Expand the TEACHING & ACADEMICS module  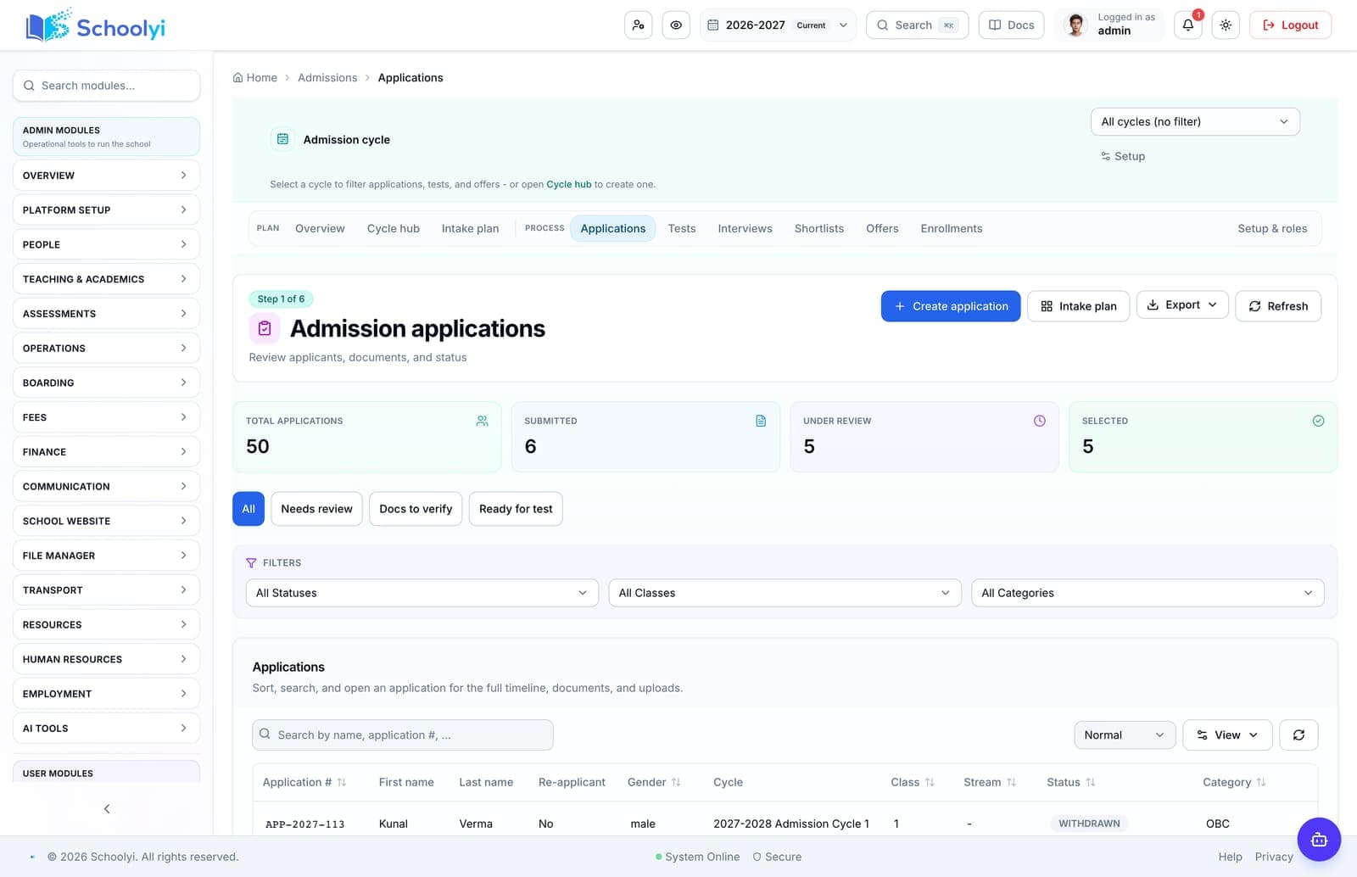[x=106, y=279]
